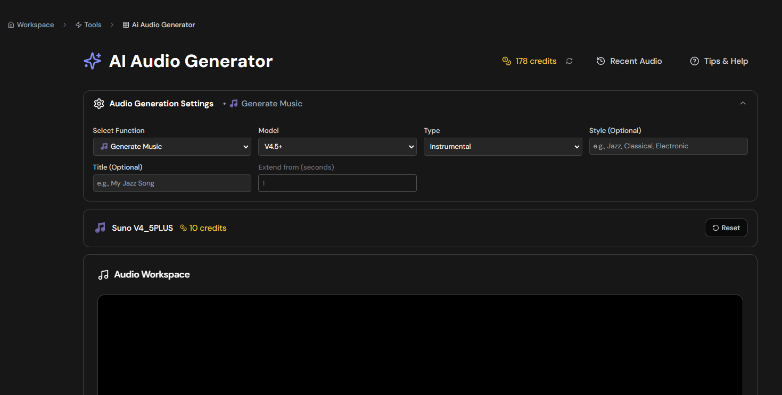Click the Reset button
The width and height of the screenshot is (782, 395).
726,228
